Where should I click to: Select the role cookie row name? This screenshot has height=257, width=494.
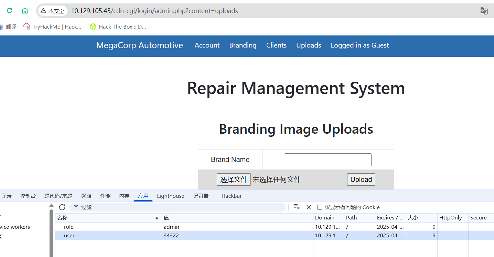tap(69, 227)
